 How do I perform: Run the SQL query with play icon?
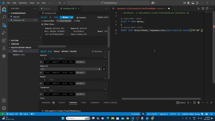point(199,8)
